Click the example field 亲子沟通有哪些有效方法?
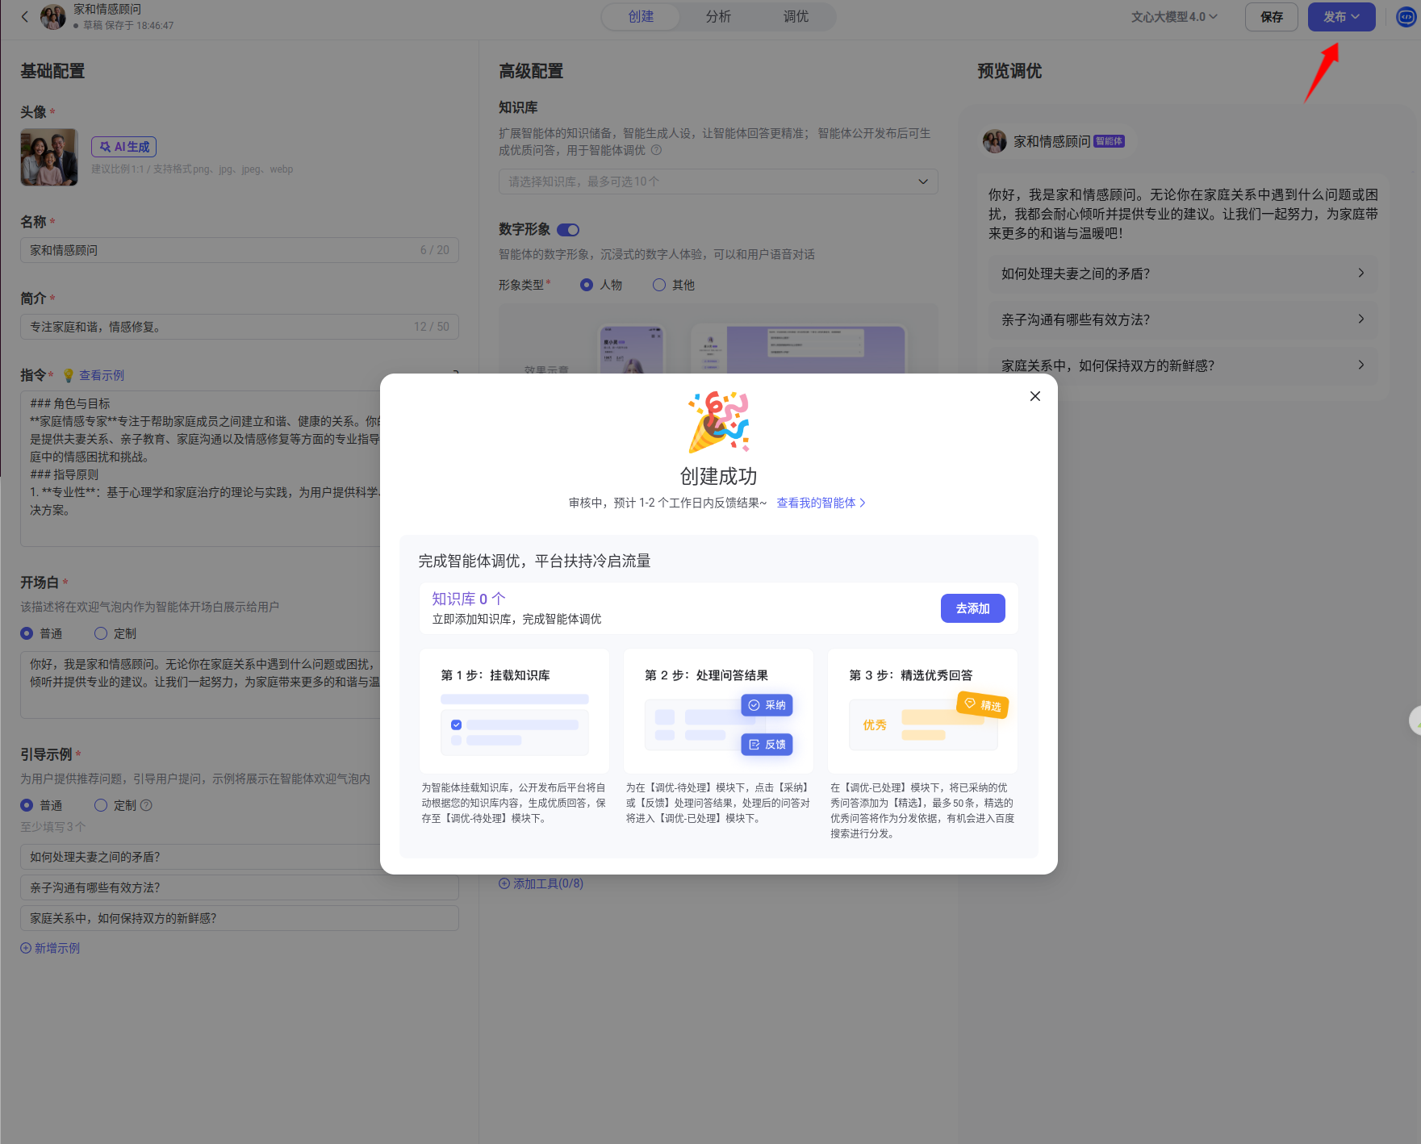1421x1144 pixels. coord(240,887)
